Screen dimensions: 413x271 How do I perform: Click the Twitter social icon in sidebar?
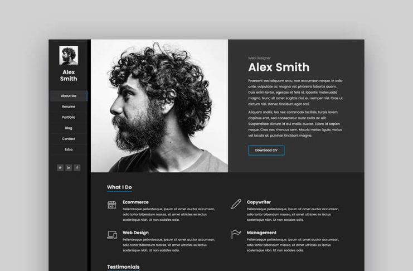pos(60,168)
